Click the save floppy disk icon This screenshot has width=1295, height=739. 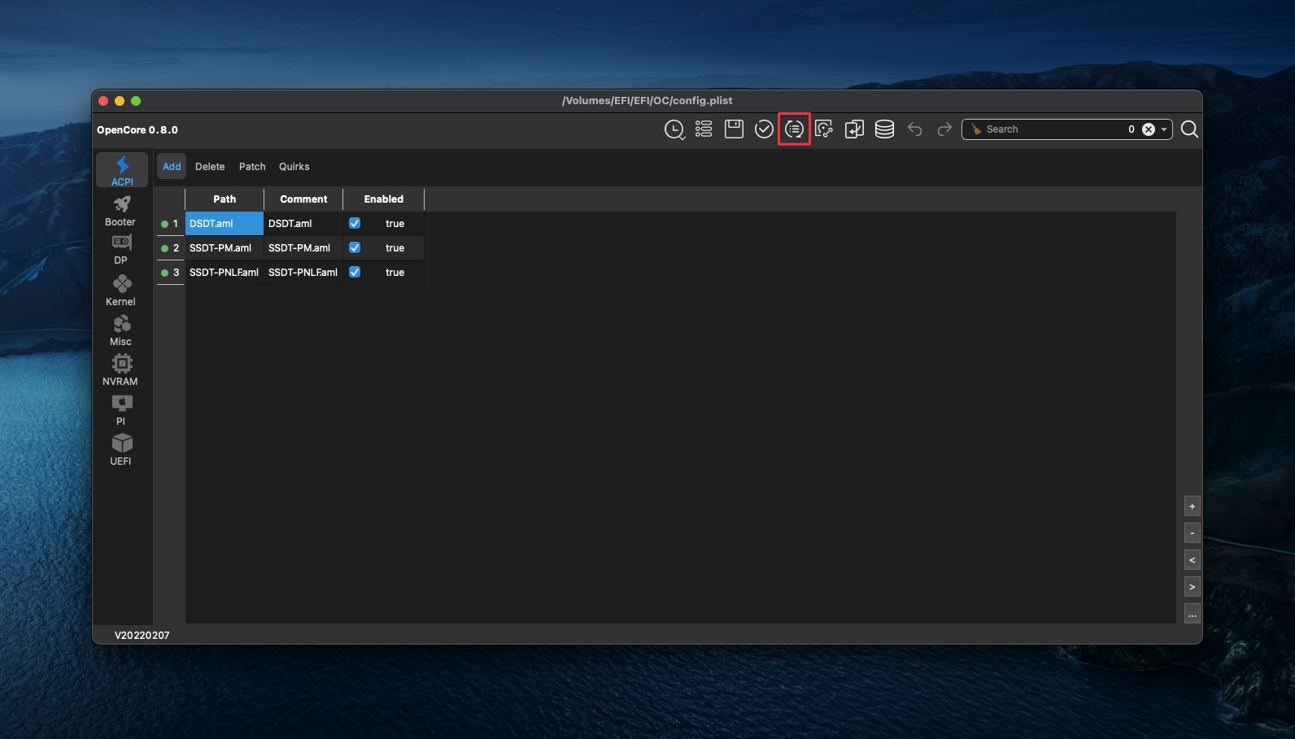tap(734, 129)
